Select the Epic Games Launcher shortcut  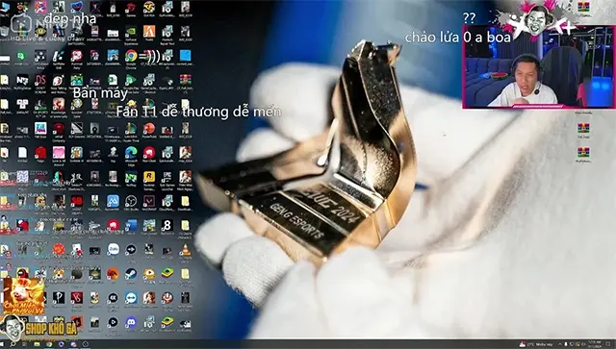pyautogui.click(x=167, y=177)
